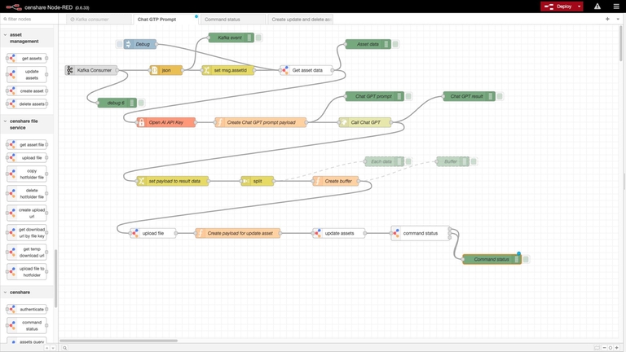The height and width of the screenshot is (352, 626).
Task: Click the command status node icon in flow
Action: [x=395, y=233]
